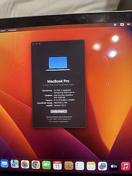Open the Notes app in the Dock
132x176 pixels.
(91, 166)
